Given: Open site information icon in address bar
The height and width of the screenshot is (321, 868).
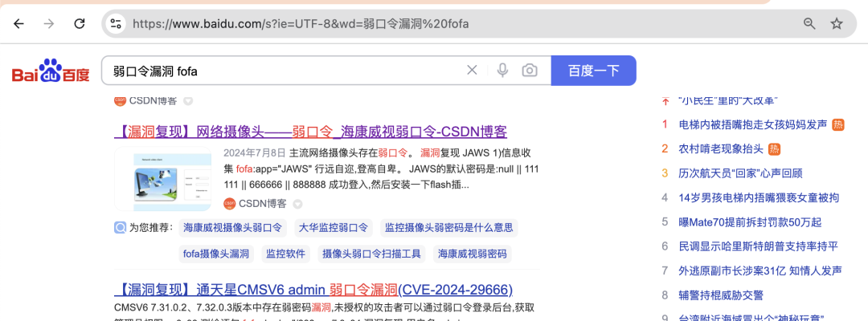Looking at the screenshot, I should click(x=116, y=24).
